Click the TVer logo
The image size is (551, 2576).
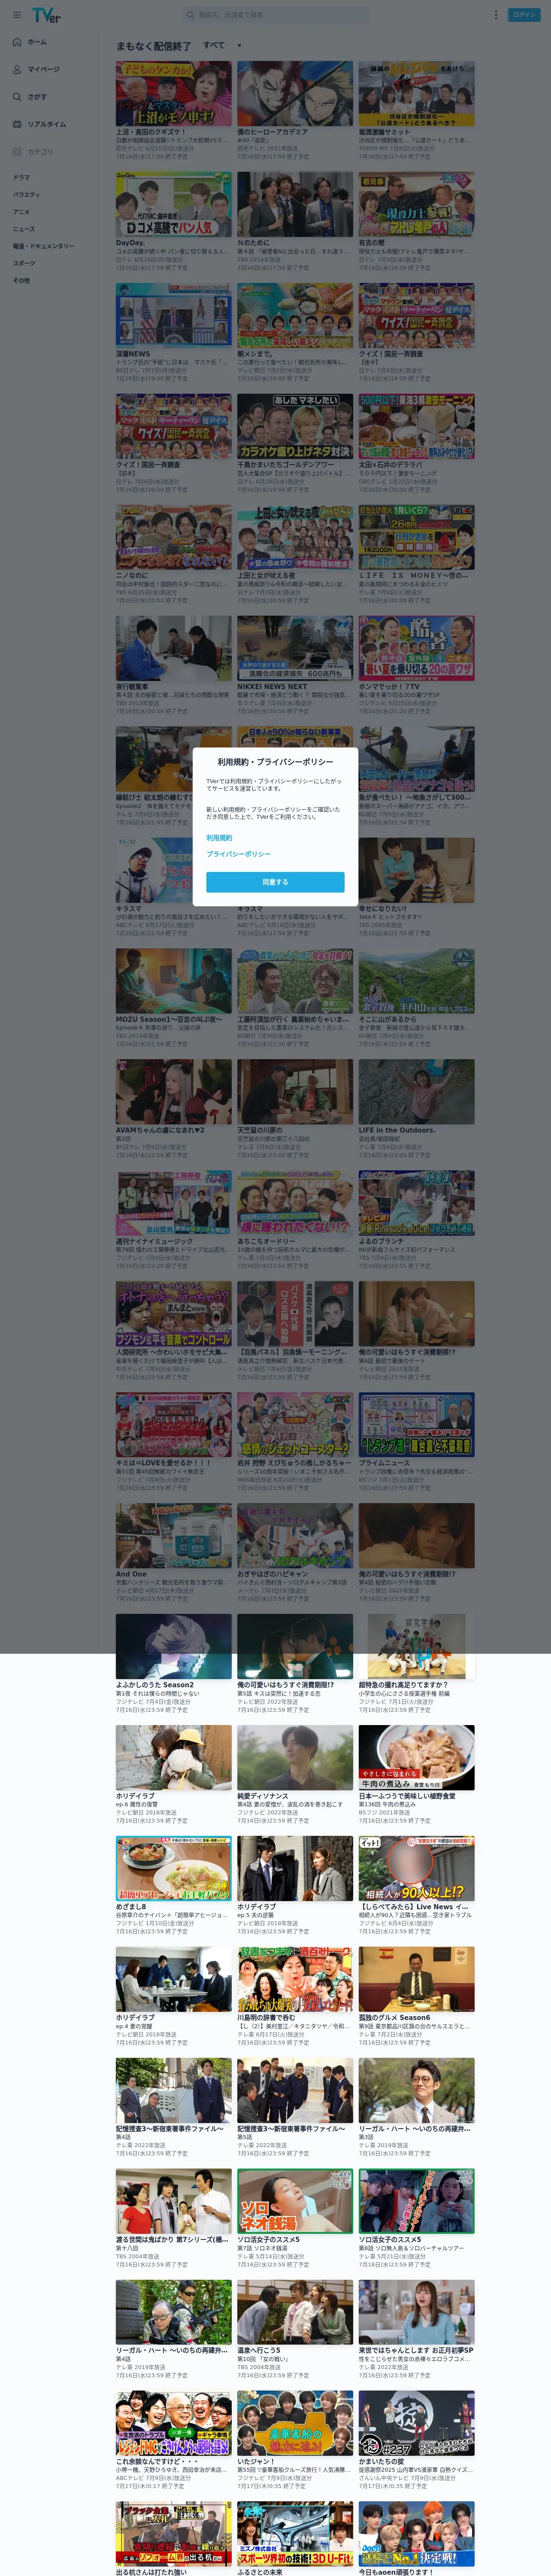pyautogui.click(x=46, y=15)
